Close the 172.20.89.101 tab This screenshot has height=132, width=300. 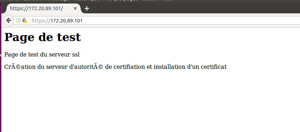tap(75, 8)
